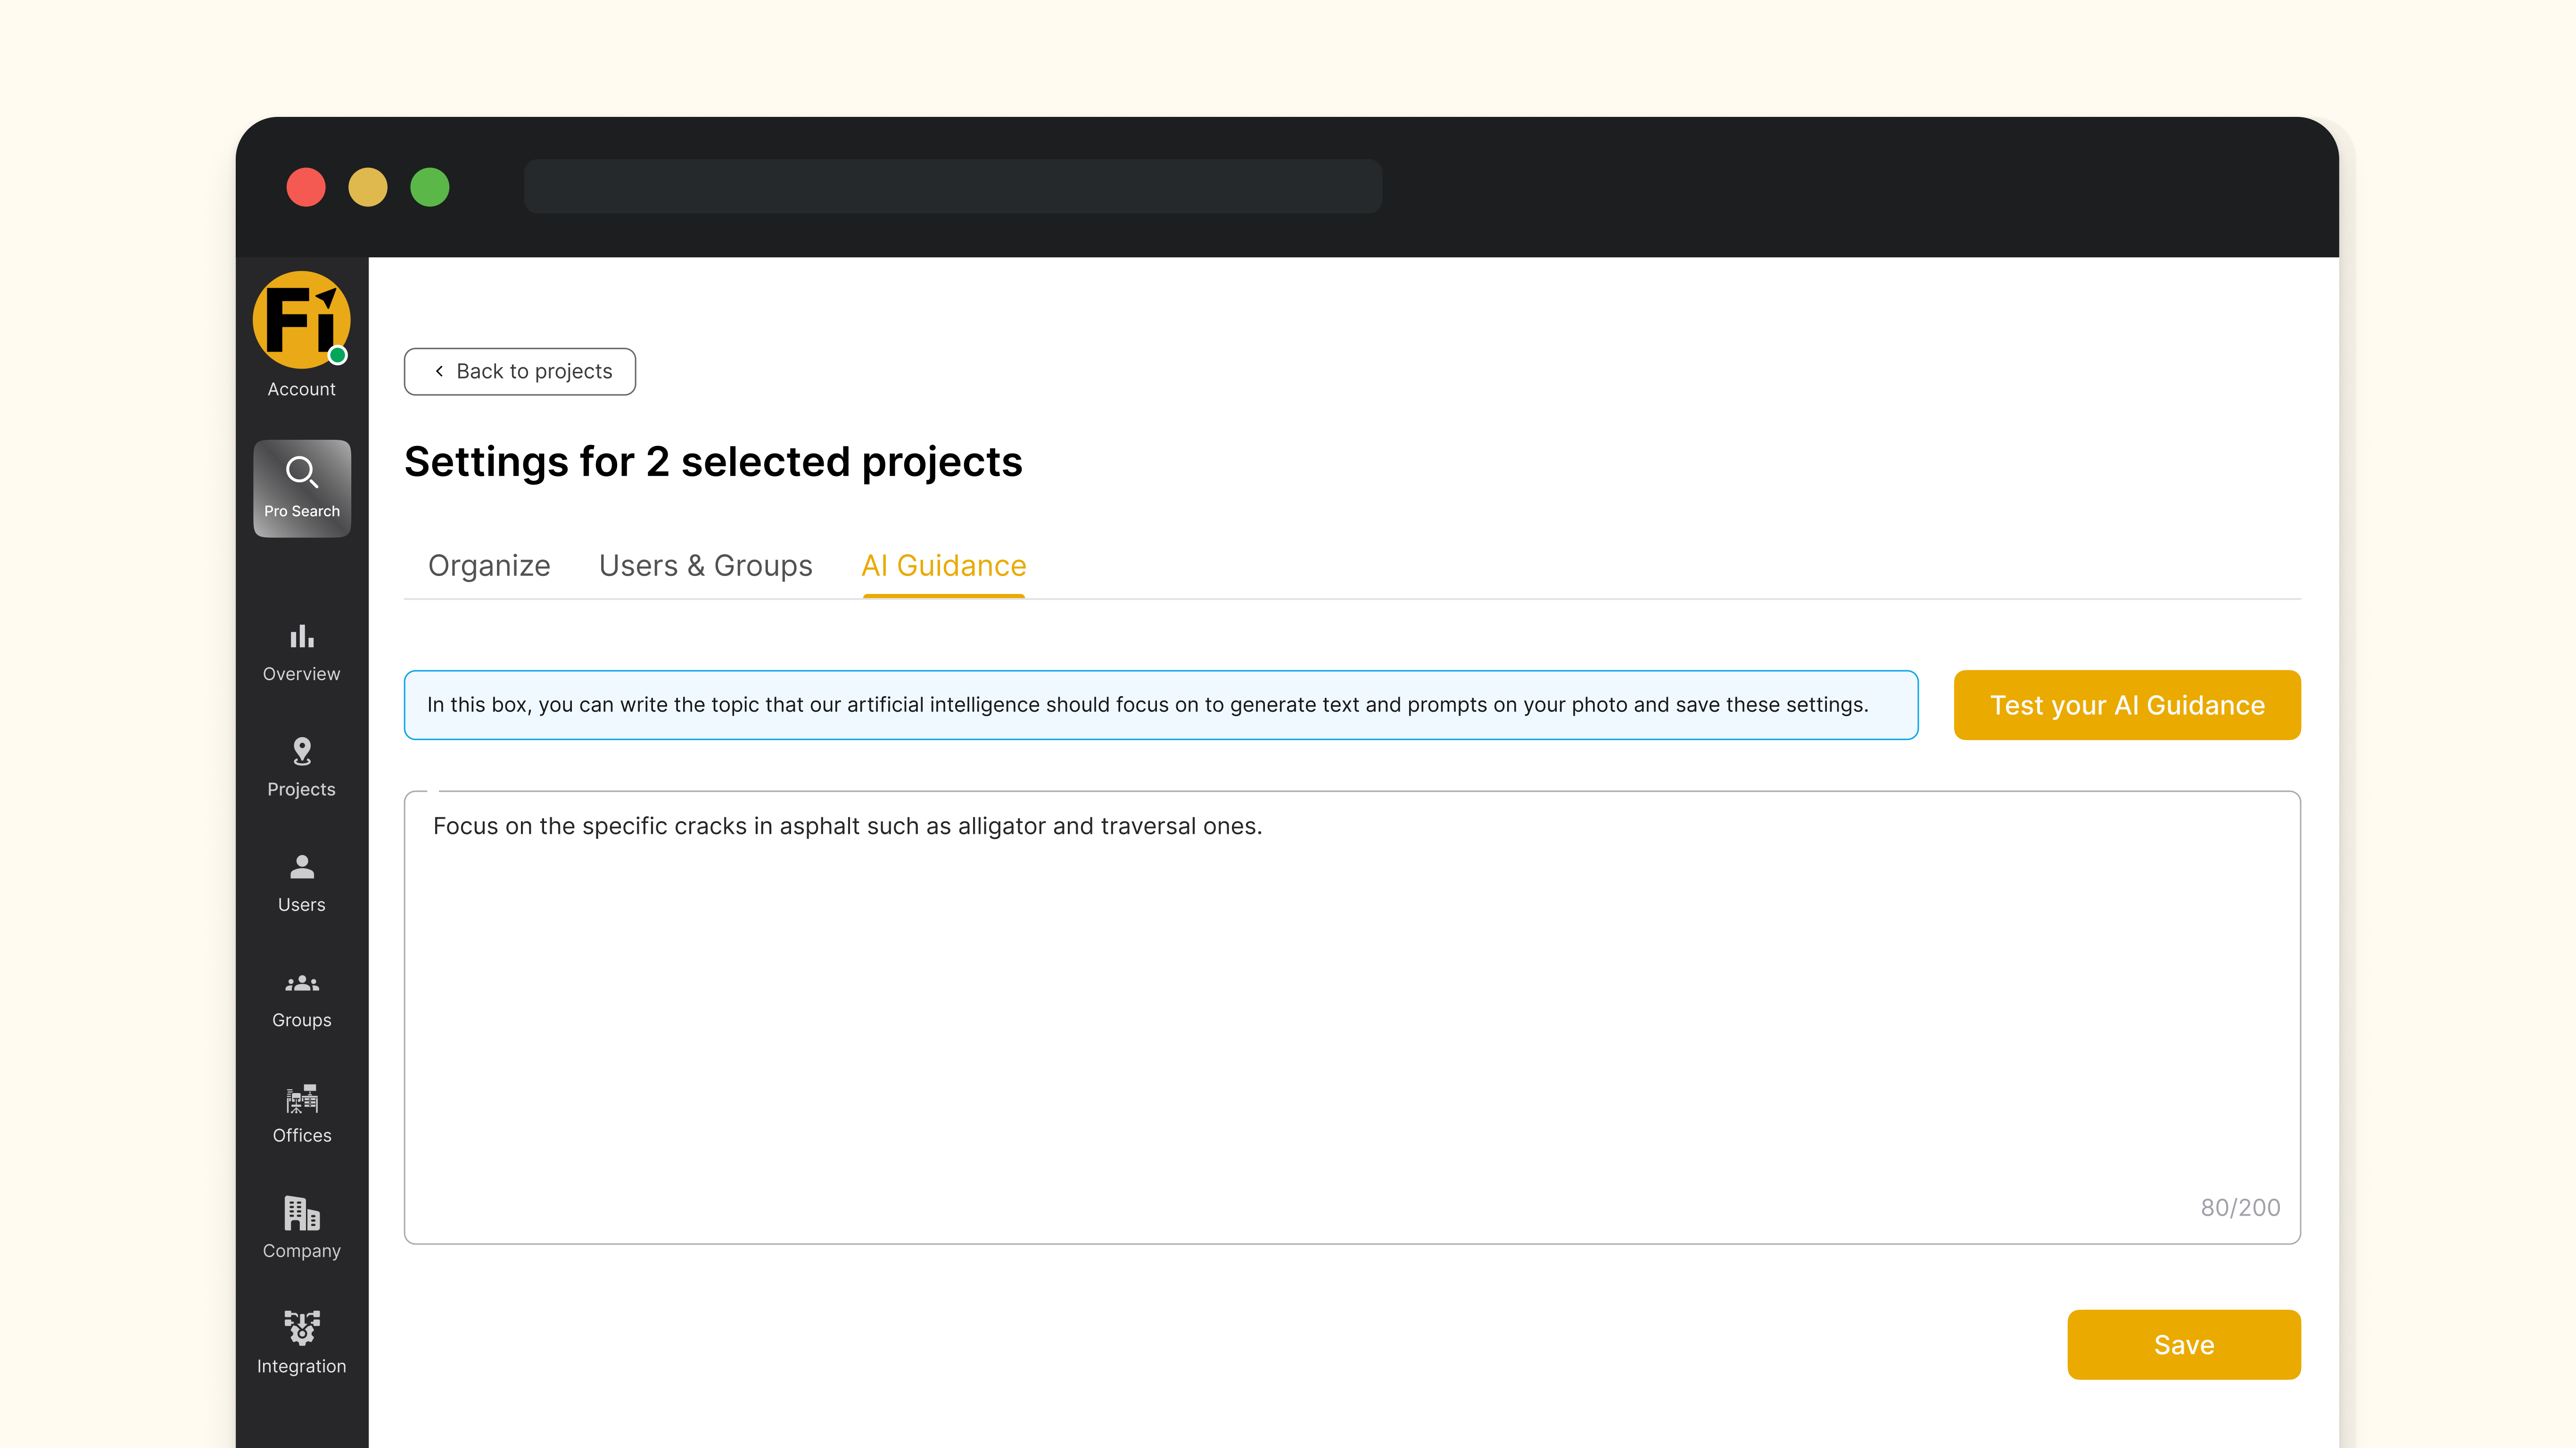Click the green window maximize button

click(x=429, y=187)
